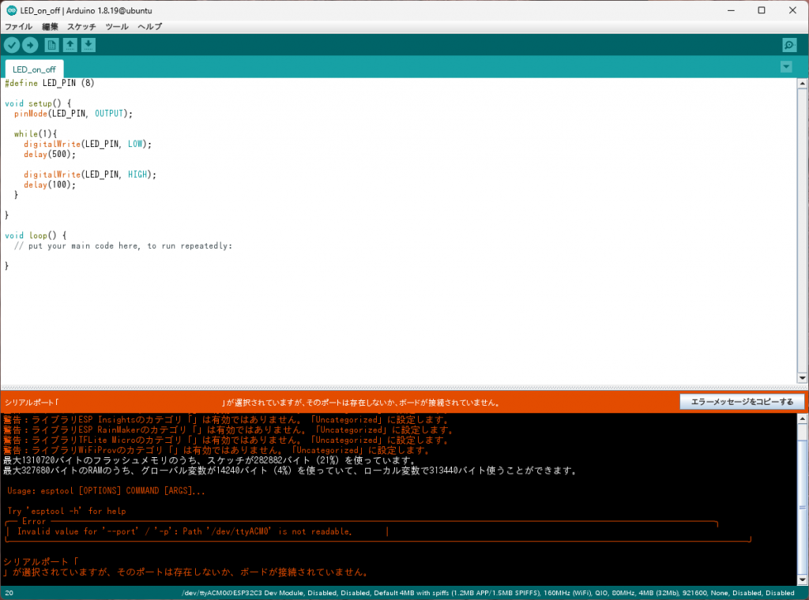Select the LED_on_off sketch tab
This screenshot has height=600, width=809.
[34, 69]
